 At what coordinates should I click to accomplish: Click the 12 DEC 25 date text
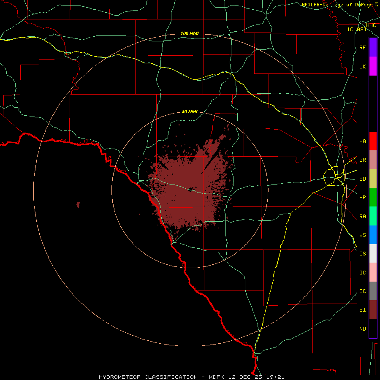click(246, 377)
